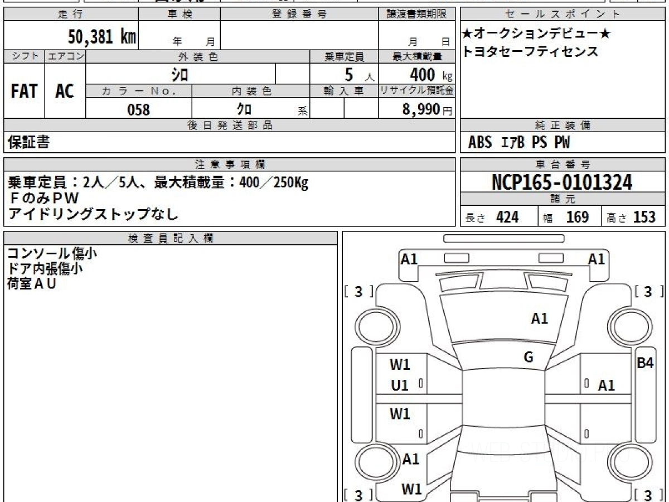Click the 譲渡書類期限 header
This screenshot has height=502, width=669.
[417, 15]
